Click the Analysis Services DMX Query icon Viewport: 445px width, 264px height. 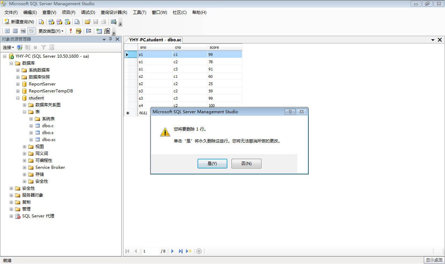point(59,22)
